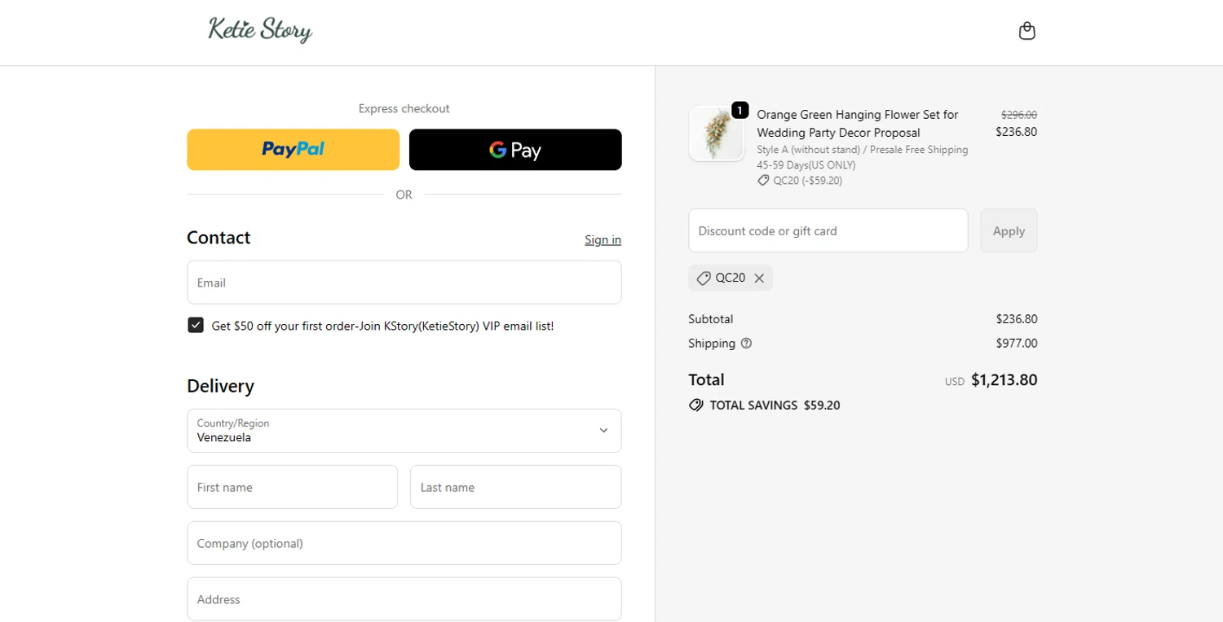Remove the QC20 discount code

pyautogui.click(x=759, y=278)
